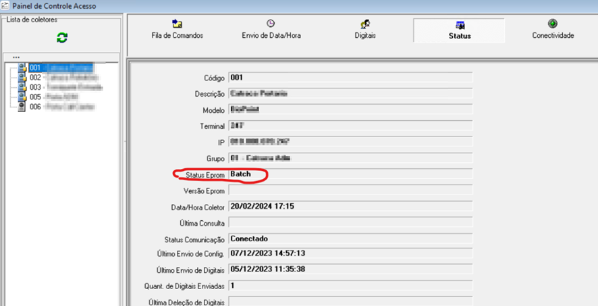598x306 pixels.
Task: Open Digitais via its fingerprint icon
Action: (365, 24)
